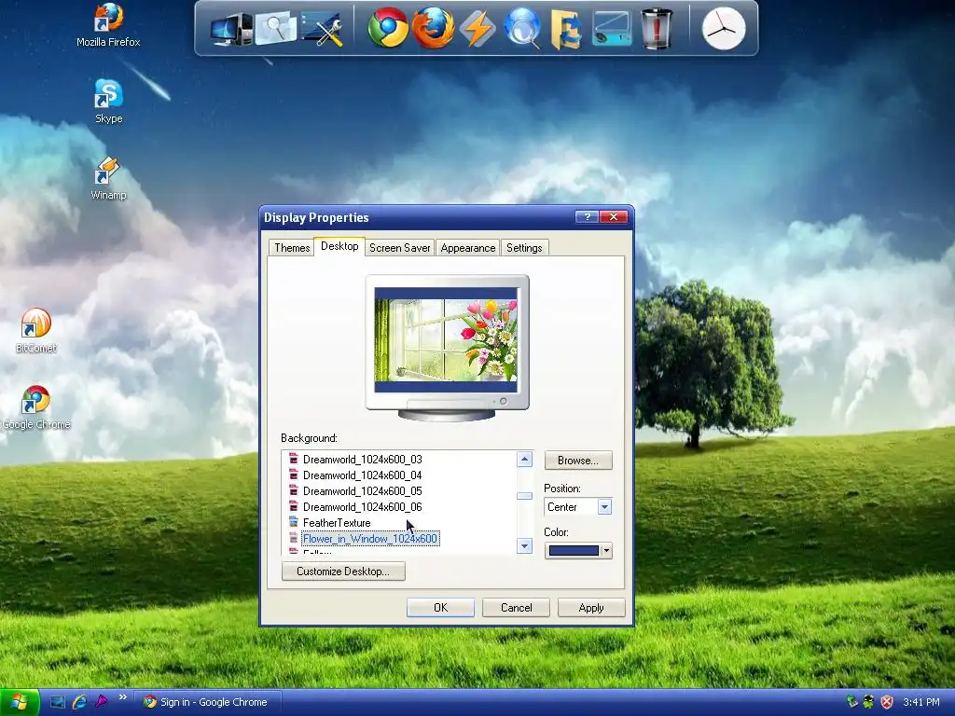Open the file search dock icon
955x716 pixels.
click(x=276, y=28)
